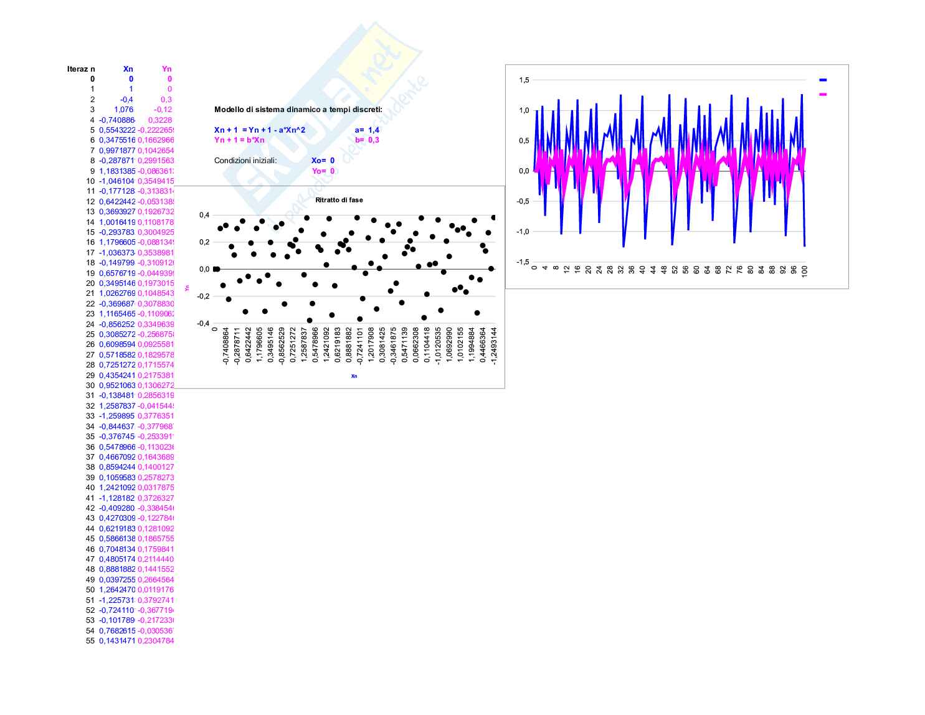Click the blue legend marker in line chart
The height and width of the screenshot is (715, 925).
coord(823,80)
